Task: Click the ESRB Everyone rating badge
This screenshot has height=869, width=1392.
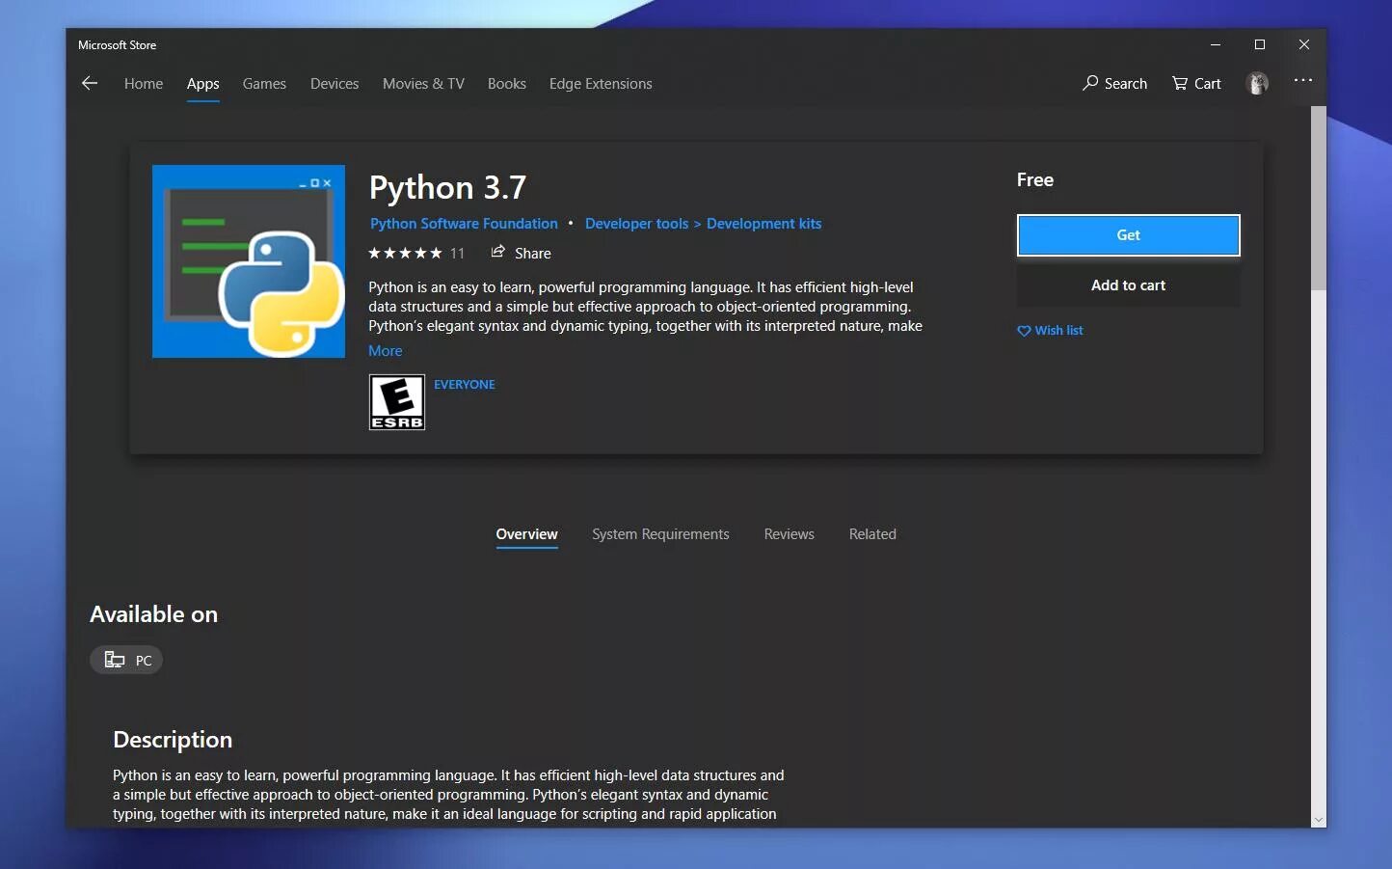Action: [397, 402]
